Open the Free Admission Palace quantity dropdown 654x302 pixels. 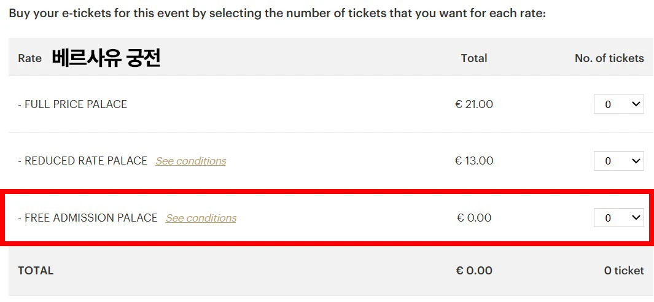point(618,218)
